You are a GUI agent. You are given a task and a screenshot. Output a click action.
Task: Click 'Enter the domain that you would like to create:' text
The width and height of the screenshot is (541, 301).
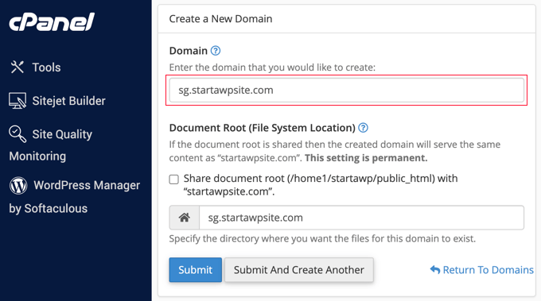coord(272,68)
